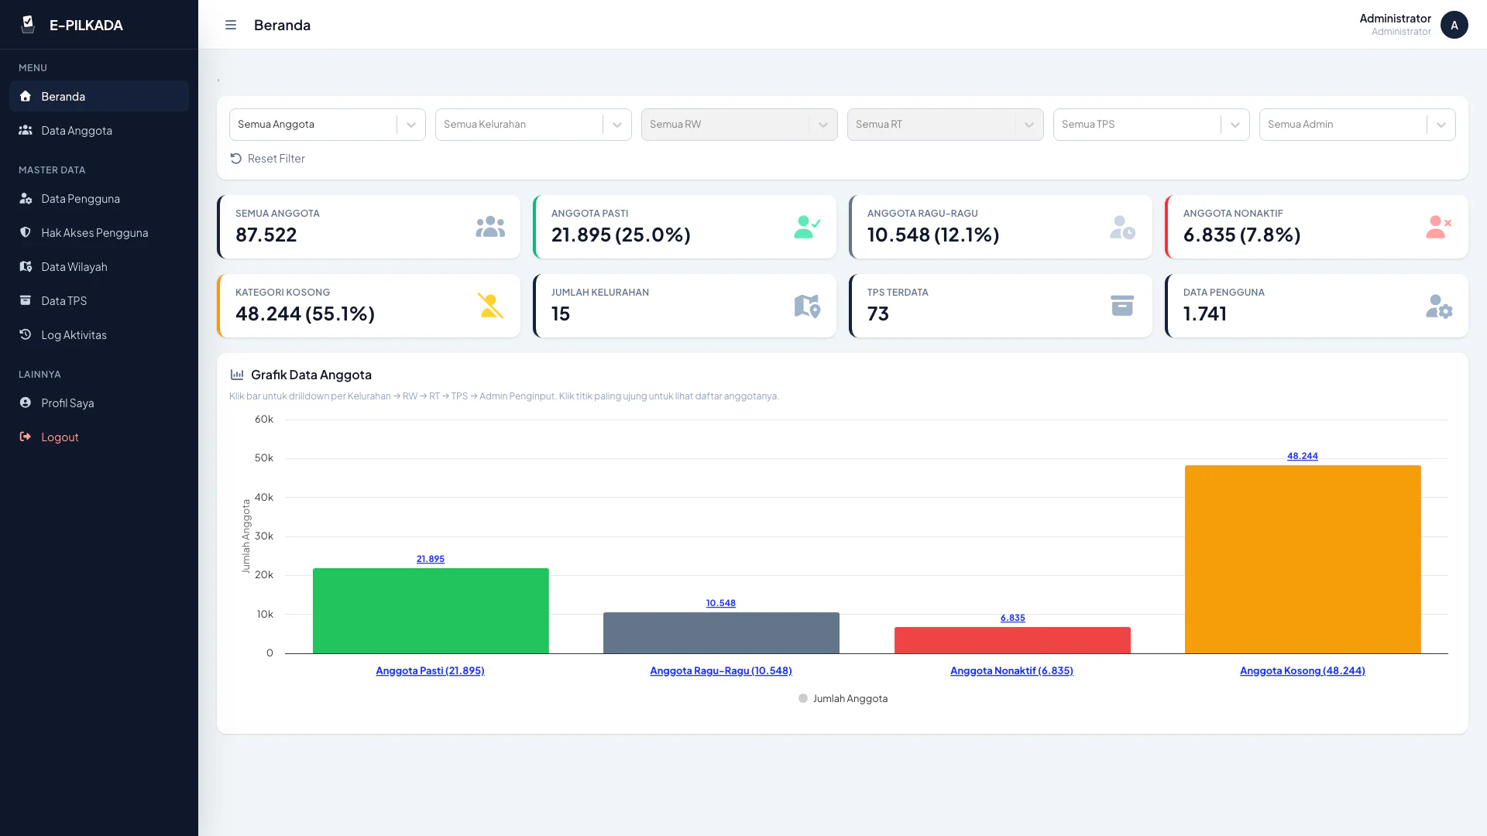Click the Anggota Pasti checkmark user icon
Image resolution: width=1487 pixels, height=836 pixels.
coord(807,227)
